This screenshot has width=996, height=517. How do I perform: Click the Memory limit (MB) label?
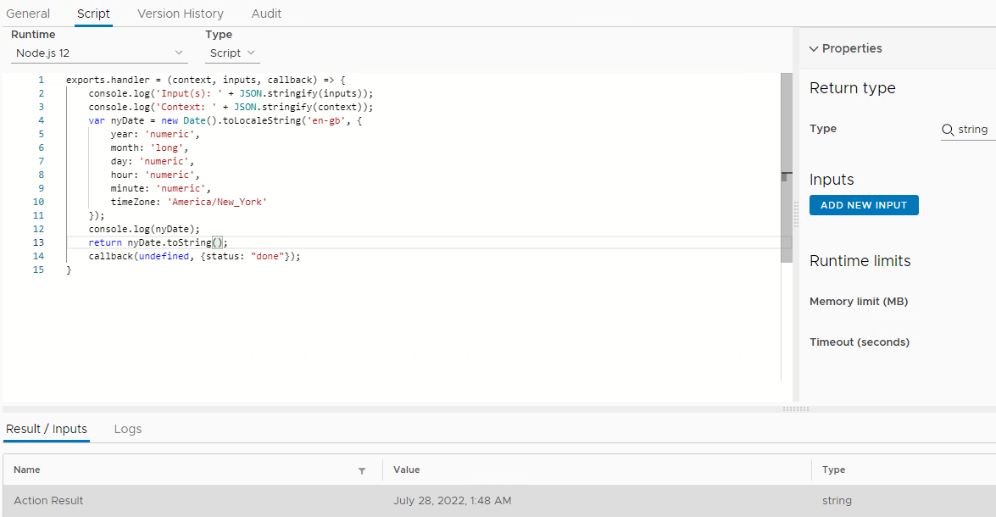(x=859, y=302)
